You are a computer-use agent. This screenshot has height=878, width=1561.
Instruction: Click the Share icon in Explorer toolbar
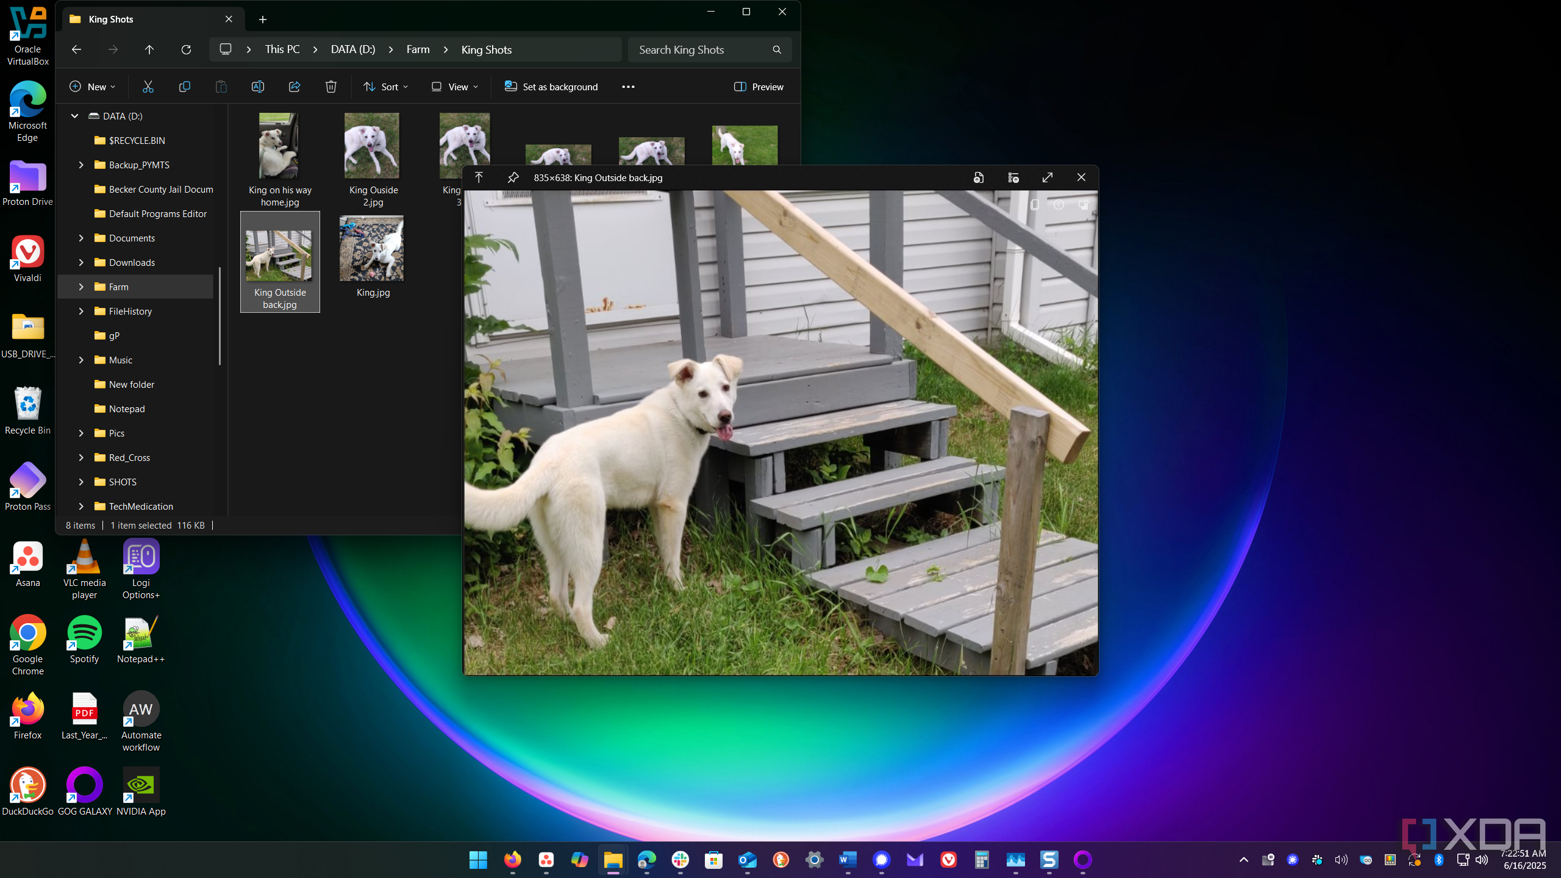(295, 87)
